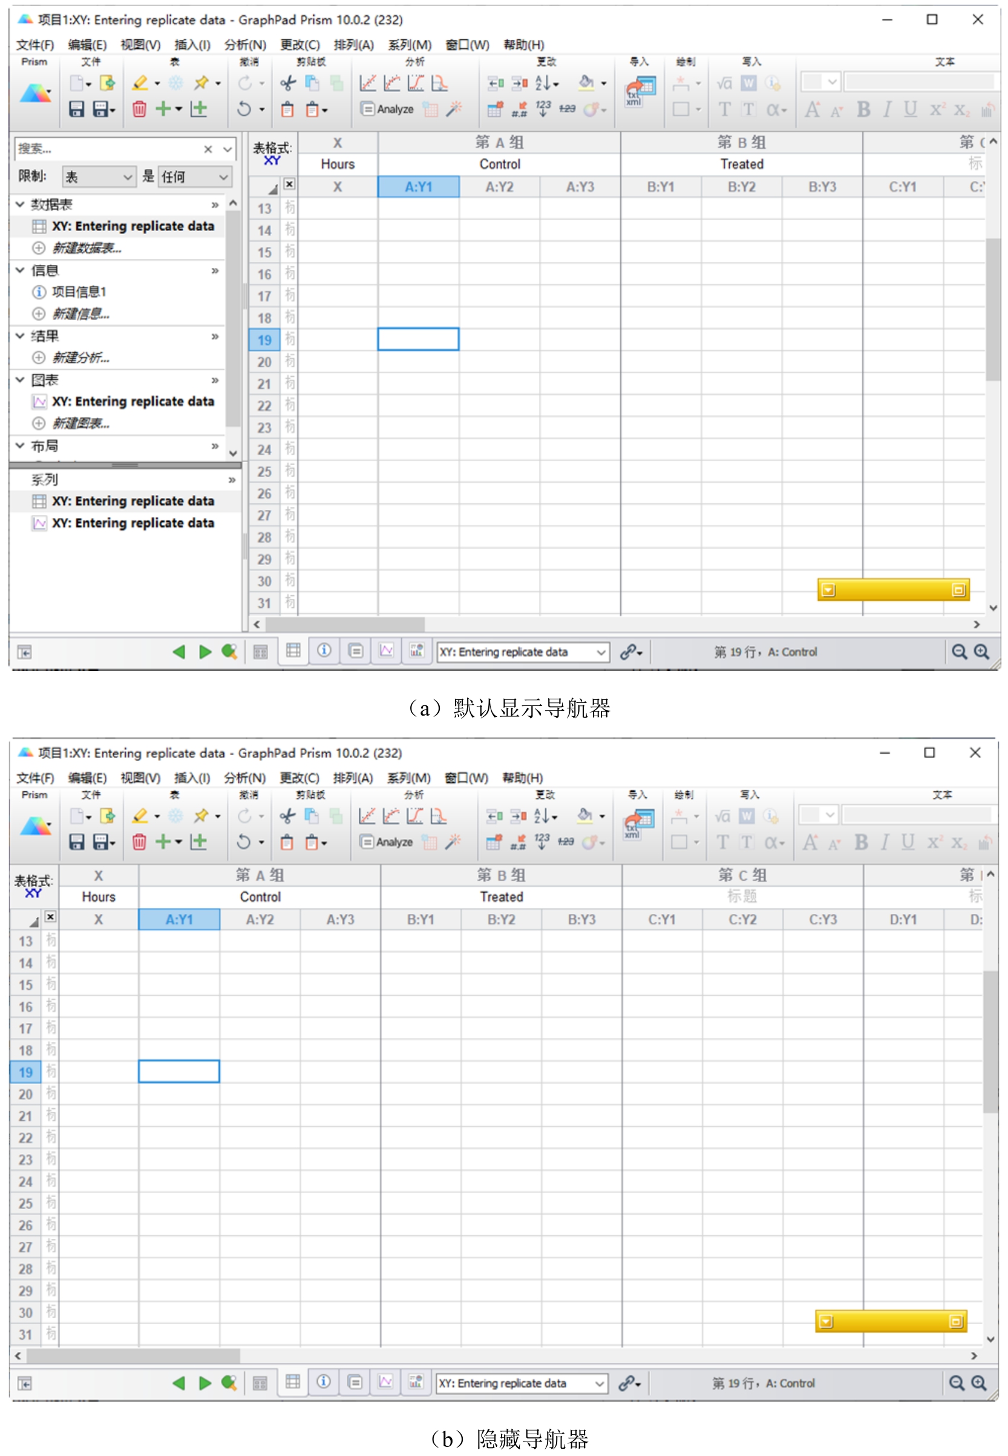This screenshot has width=1008, height=1456.
Task: Click Save icon in bottom window toolbar
Action: (x=76, y=841)
